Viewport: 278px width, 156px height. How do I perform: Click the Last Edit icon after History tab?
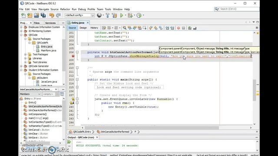(x=104, y=28)
